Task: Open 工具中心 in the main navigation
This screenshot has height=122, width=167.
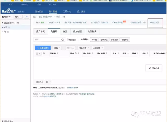Action: (67, 11)
